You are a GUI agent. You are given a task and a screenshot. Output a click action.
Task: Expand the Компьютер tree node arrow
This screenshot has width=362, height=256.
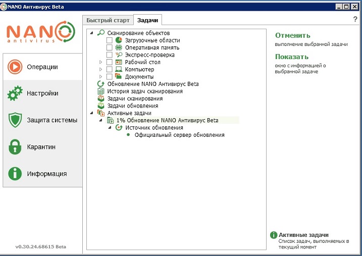(x=101, y=69)
